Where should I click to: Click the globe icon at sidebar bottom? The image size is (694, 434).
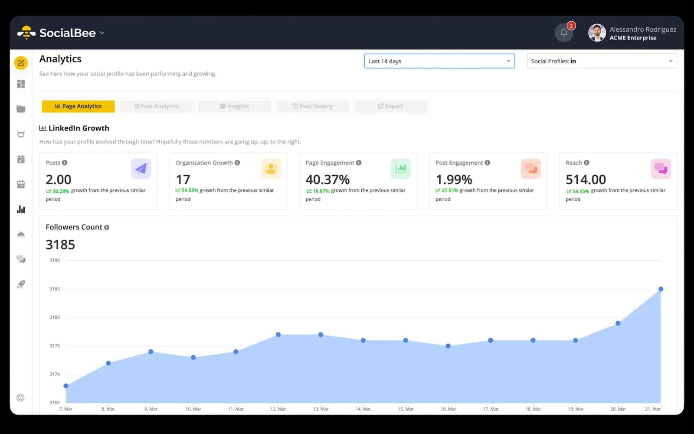[20, 397]
